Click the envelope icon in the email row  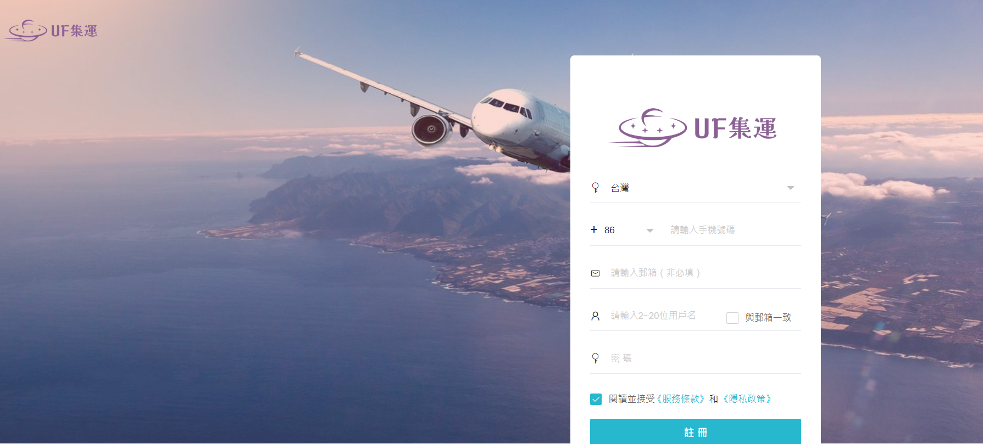595,273
